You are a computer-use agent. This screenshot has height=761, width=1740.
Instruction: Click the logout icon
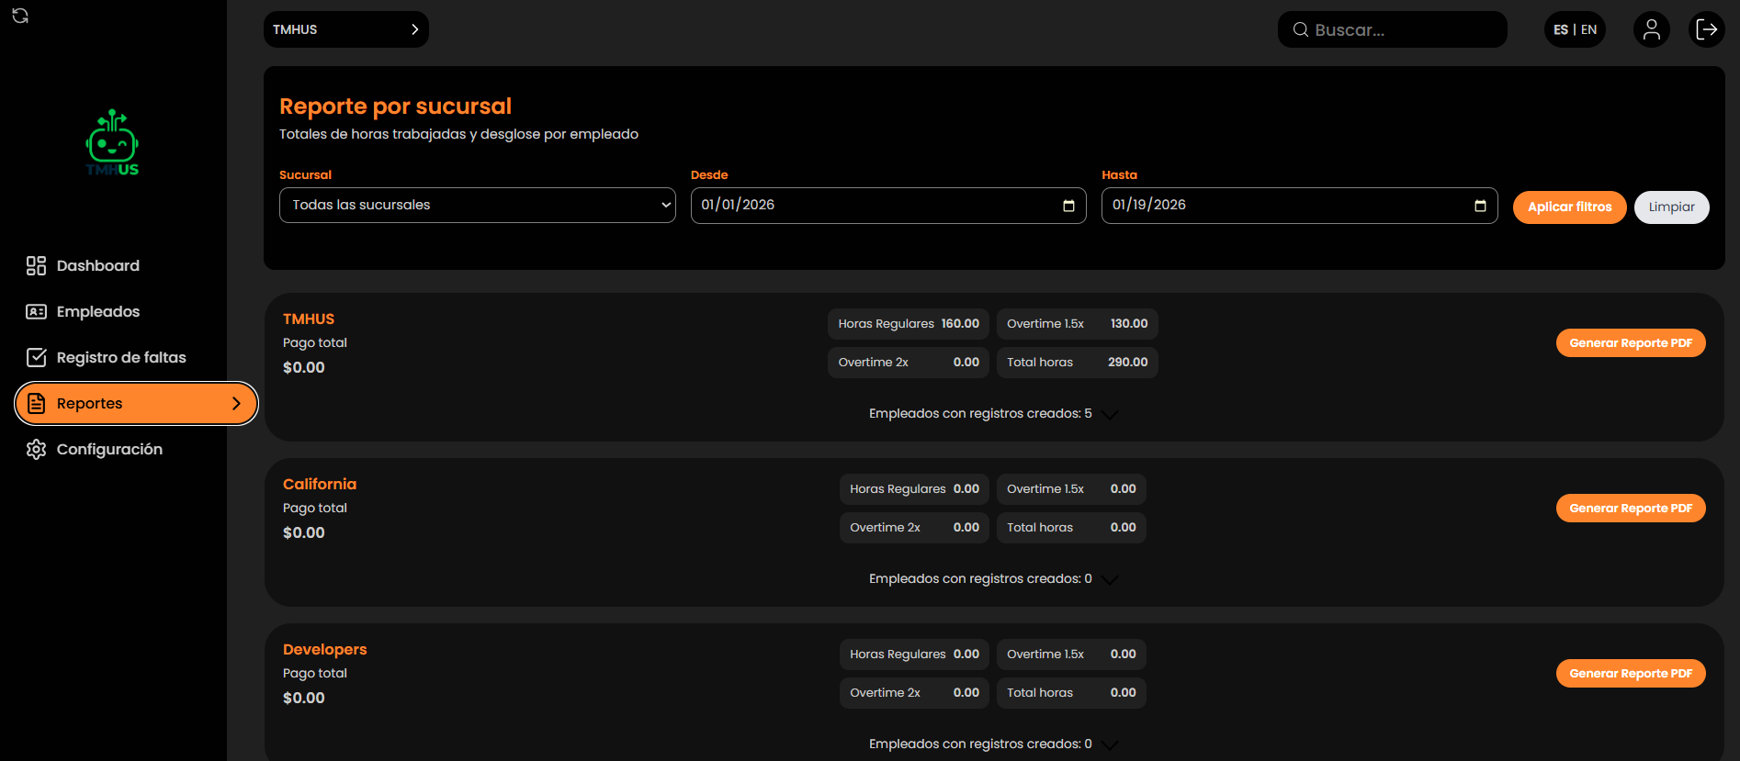(x=1706, y=29)
